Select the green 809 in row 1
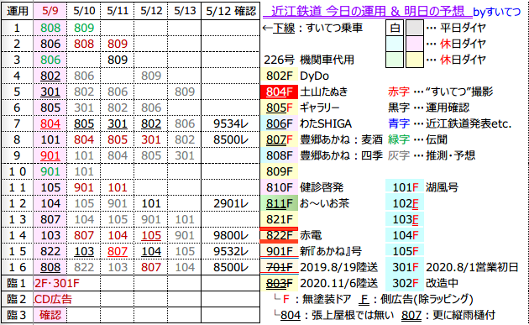 (84, 28)
